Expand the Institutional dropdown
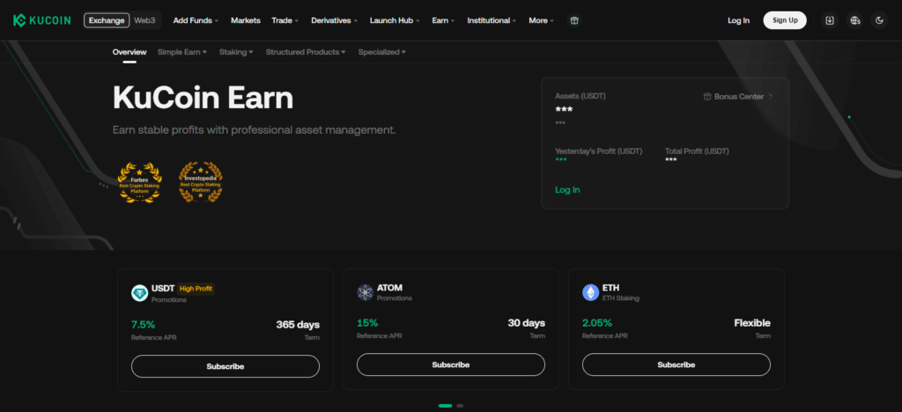Image resolution: width=902 pixels, height=412 pixels. click(x=492, y=20)
